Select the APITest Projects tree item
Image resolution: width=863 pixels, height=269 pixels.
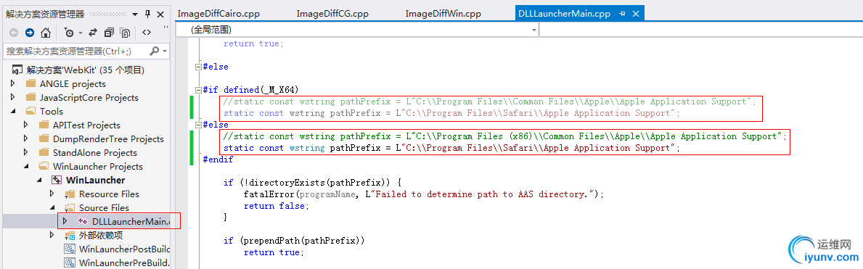[x=86, y=125]
